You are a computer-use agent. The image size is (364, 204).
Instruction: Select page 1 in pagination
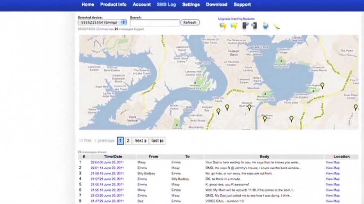click(120, 141)
